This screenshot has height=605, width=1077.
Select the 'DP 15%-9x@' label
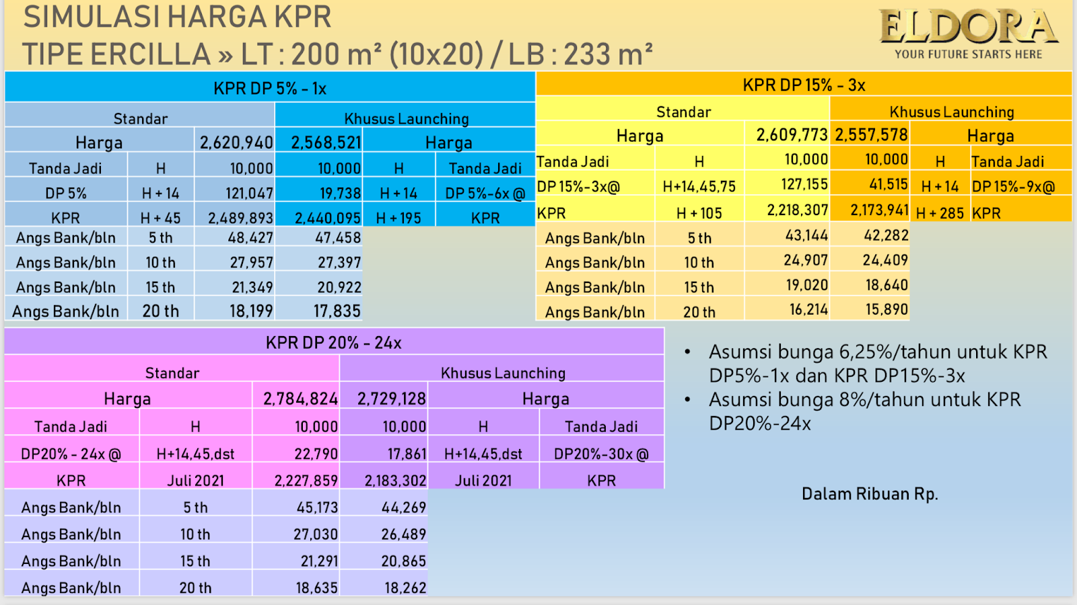[1014, 187]
